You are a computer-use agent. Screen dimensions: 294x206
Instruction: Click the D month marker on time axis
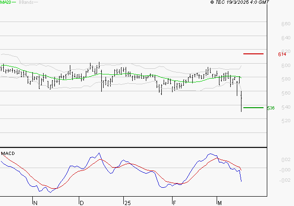81,202
